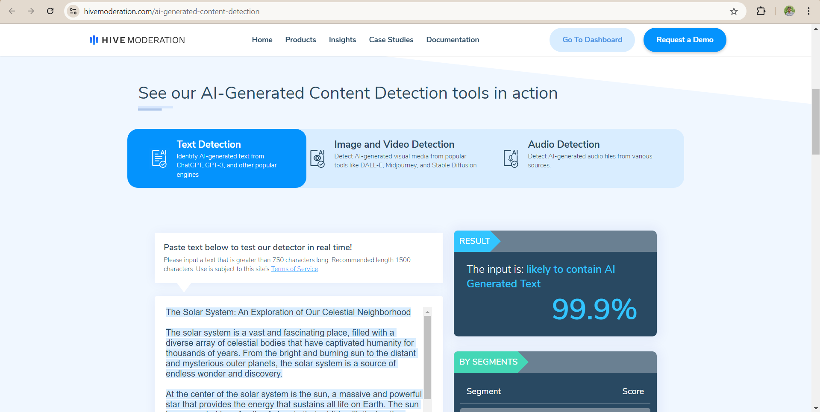
Task: Click the Audio Detection microphone icon
Action: tap(511, 158)
